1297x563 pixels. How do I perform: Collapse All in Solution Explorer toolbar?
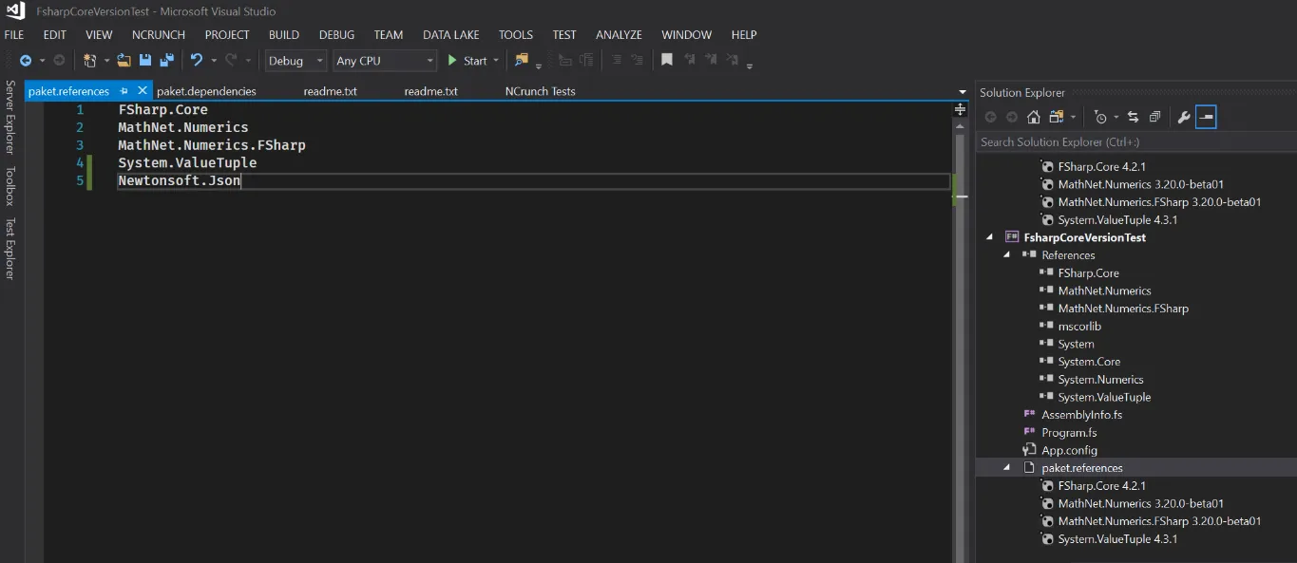coord(1154,118)
